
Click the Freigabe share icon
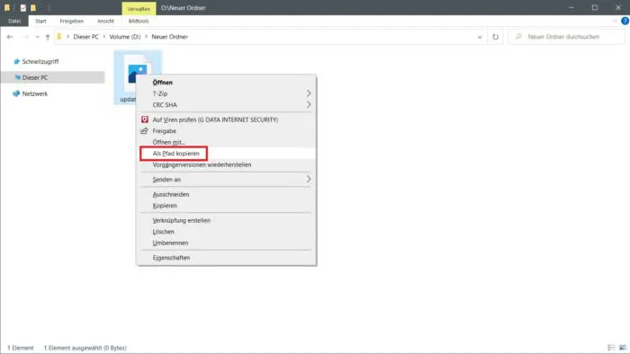coord(144,131)
